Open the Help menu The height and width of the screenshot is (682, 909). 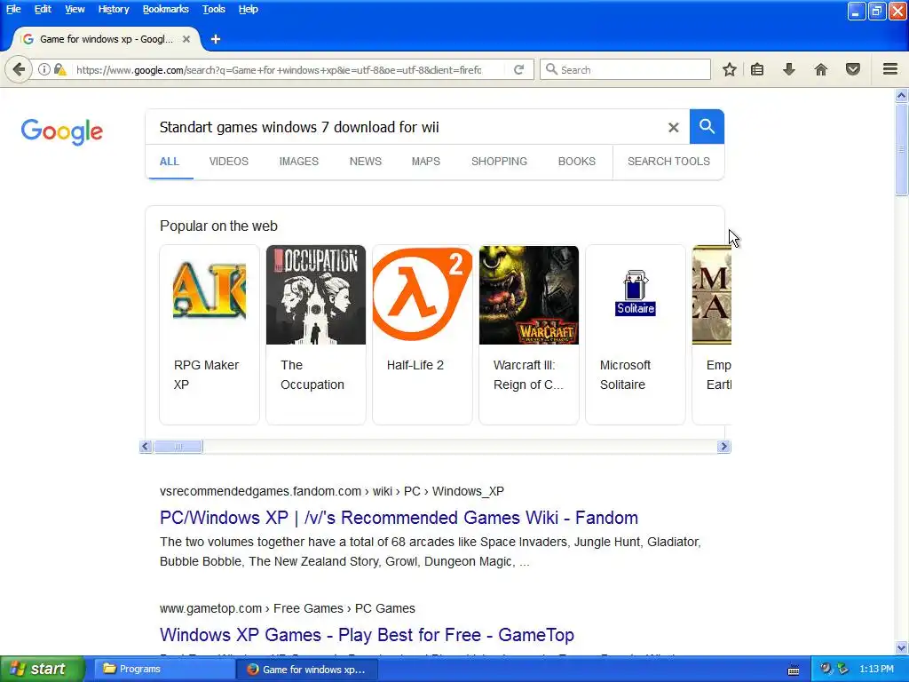click(249, 9)
